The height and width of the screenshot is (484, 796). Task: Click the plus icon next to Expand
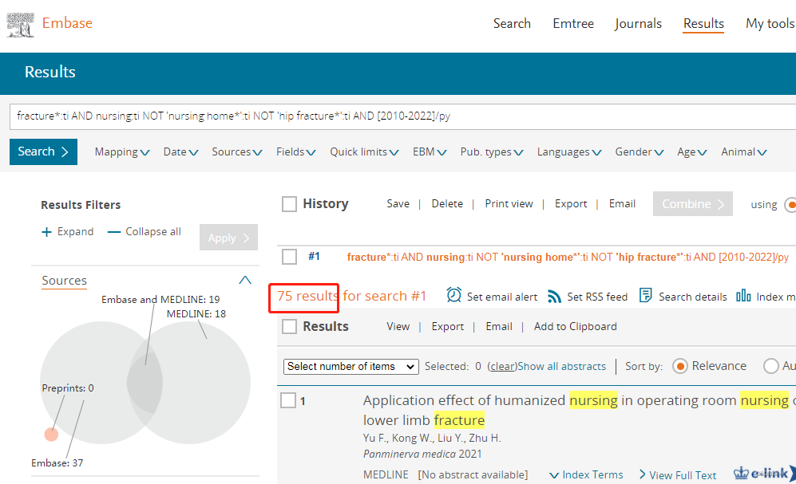46,232
